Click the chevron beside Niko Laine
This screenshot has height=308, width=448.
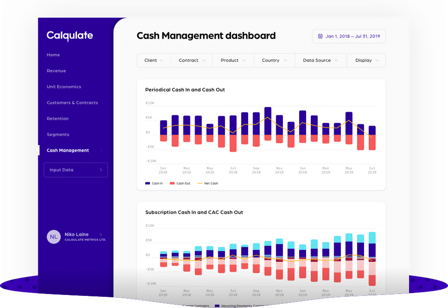[101, 235]
